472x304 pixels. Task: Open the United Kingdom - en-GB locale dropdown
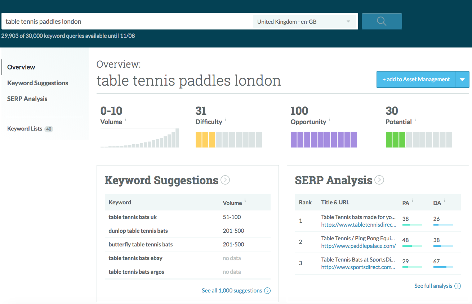tap(304, 22)
